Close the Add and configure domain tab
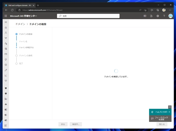176x131 pixels. tap(34, 5)
